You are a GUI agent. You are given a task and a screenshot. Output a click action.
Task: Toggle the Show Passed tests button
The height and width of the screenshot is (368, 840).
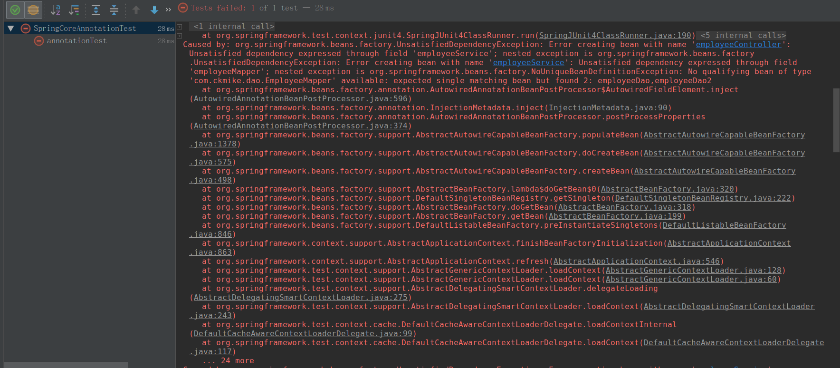[x=15, y=10]
